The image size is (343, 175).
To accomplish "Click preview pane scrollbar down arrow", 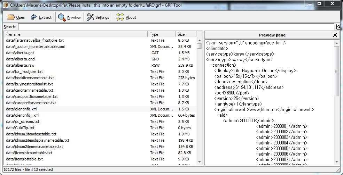I will click(337, 162).
